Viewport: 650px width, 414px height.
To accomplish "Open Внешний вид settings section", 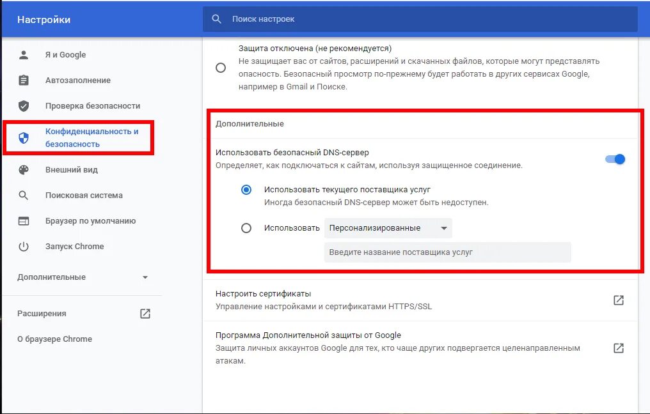I will pyautogui.click(x=72, y=170).
